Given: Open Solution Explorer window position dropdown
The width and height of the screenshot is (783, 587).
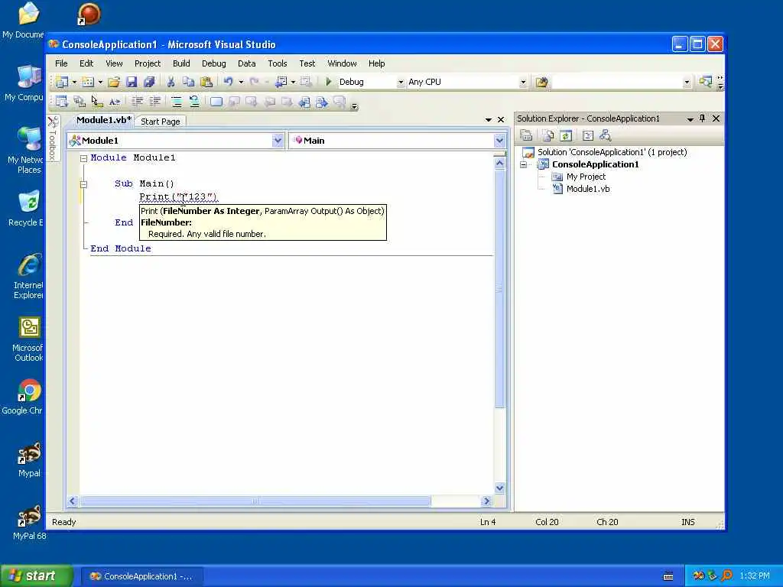Looking at the screenshot, I should [690, 118].
